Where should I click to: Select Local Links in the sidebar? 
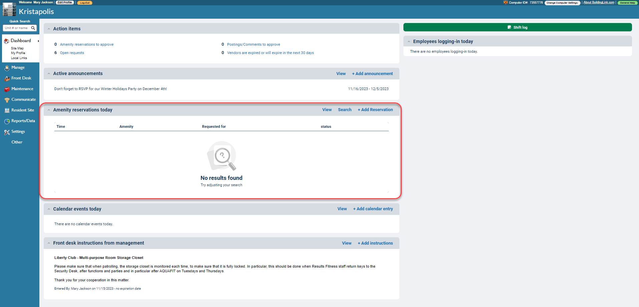[x=19, y=58]
